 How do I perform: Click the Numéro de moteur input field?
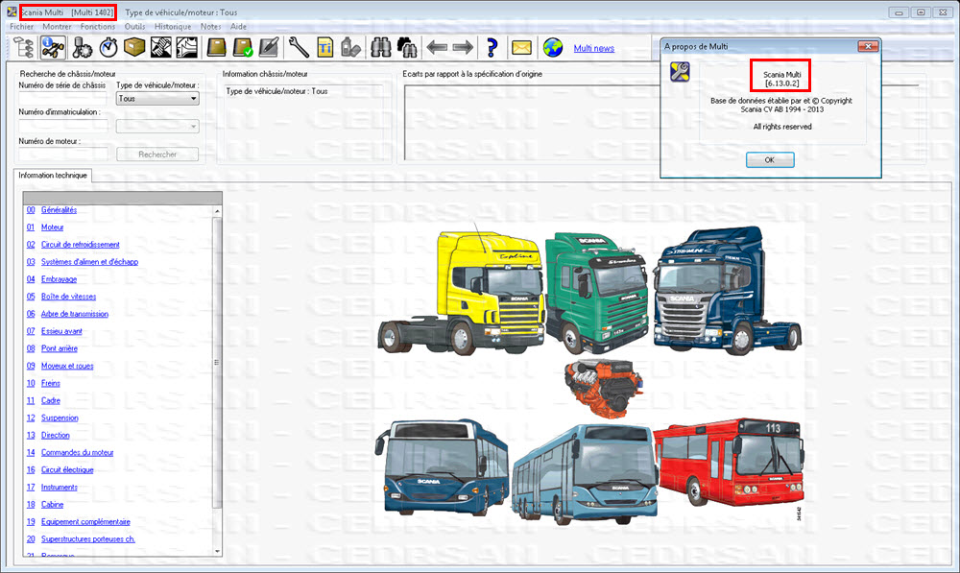tap(63, 155)
